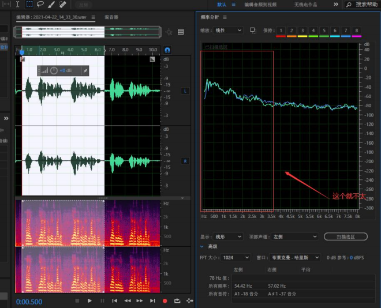Select the Marquee Selection tool
Image resolution: width=381 pixels, height=308 pixels.
tap(29, 4)
